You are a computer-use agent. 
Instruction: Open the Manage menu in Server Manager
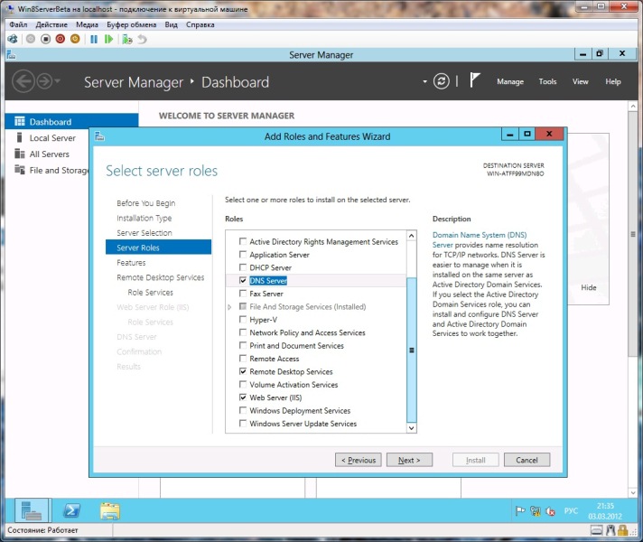click(x=509, y=82)
